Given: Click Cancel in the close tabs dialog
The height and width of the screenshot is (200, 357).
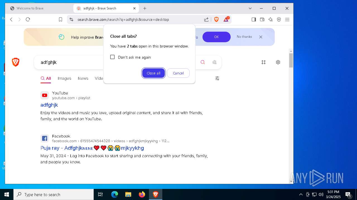Looking at the screenshot, I should [178, 73].
